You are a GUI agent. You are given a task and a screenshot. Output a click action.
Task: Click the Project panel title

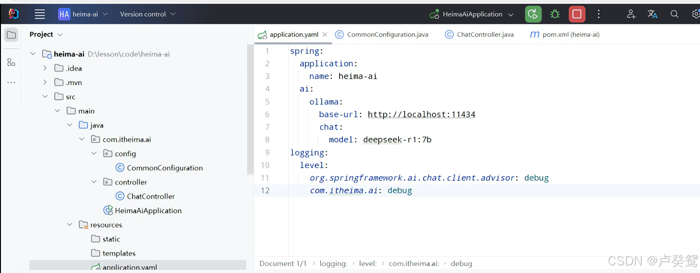[41, 34]
